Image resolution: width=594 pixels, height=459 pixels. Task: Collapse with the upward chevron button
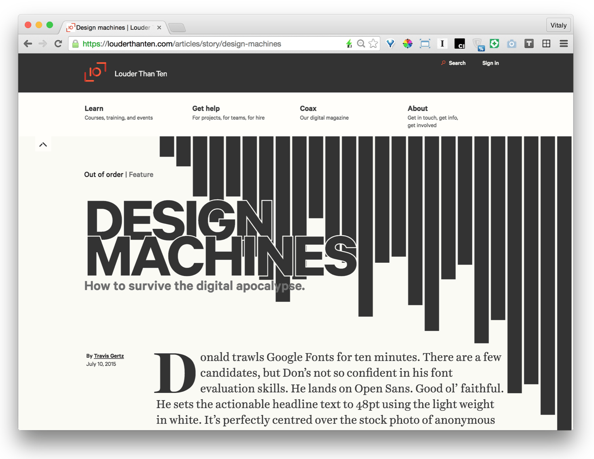[x=43, y=144]
